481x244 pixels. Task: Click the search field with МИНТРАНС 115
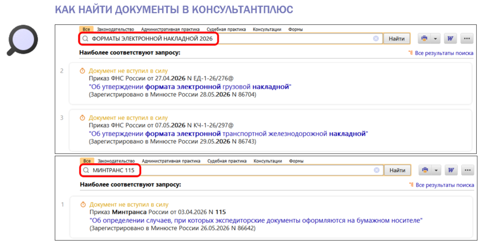pyautogui.click(x=232, y=170)
